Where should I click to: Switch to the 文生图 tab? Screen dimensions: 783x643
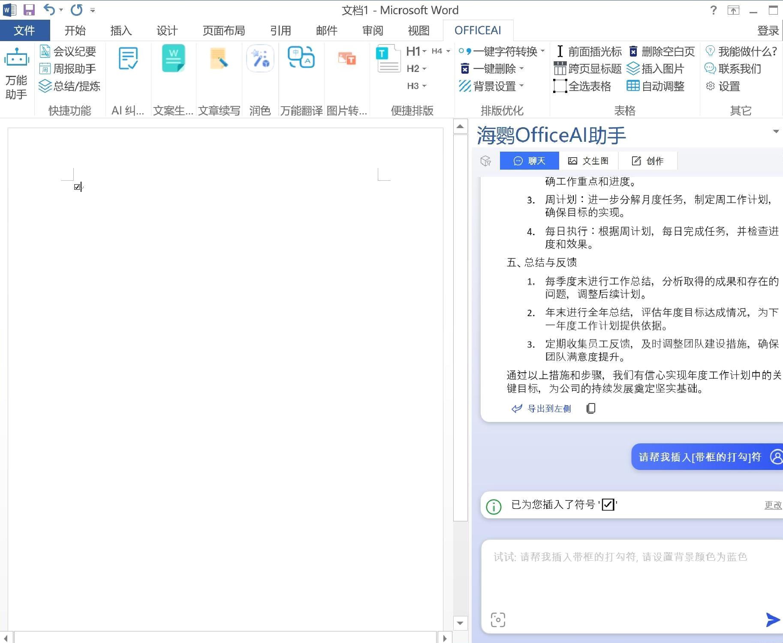tap(588, 161)
